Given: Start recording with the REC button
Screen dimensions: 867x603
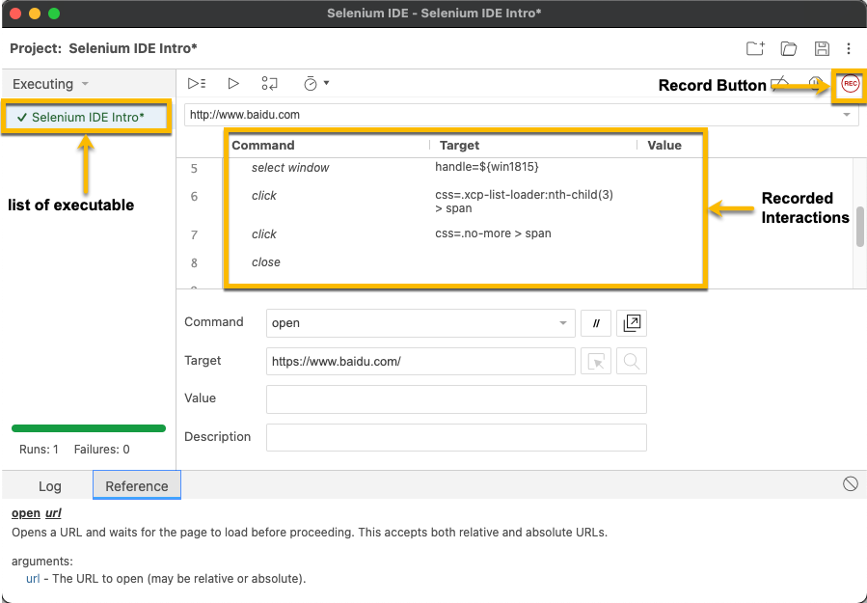Looking at the screenshot, I should click(850, 84).
